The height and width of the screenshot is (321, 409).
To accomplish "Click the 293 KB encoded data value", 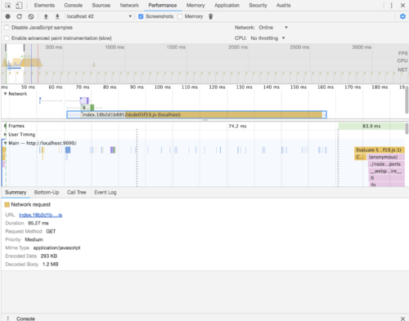I will tap(49, 256).
